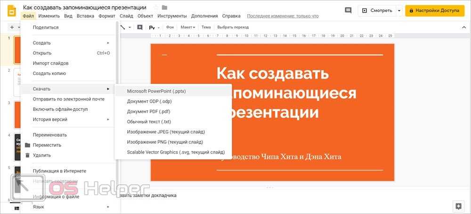Viewport: 471px width, 214px height.
Task: Click the Настройки Доступа share button
Action: 435,10
